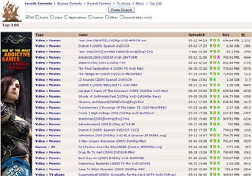Enable search titles only checkbox
The width and height of the screenshot is (252, 176).
[x=122, y=17]
